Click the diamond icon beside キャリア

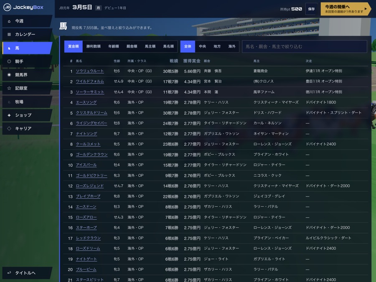[9, 129]
